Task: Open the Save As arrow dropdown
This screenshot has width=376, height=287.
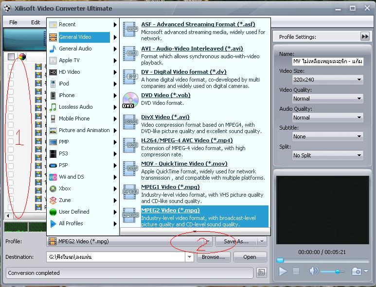Action: tap(262, 241)
